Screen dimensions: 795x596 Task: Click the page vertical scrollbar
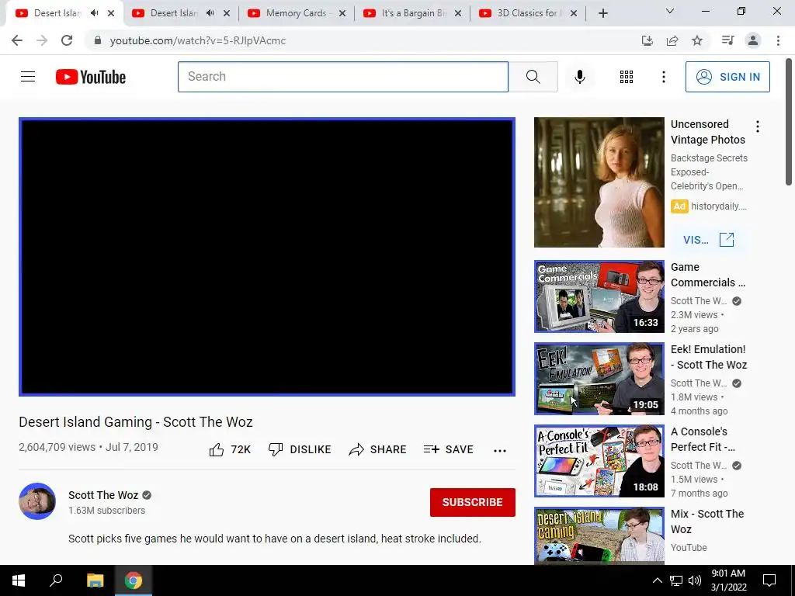click(789, 122)
